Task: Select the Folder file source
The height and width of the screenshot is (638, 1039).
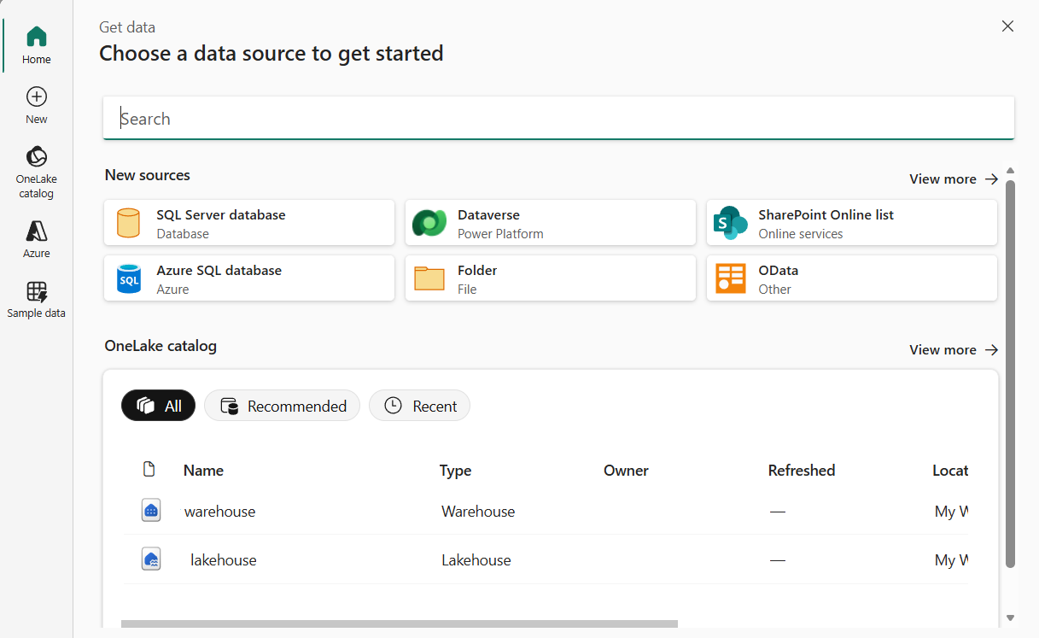Action: pyautogui.click(x=551, y=278)
